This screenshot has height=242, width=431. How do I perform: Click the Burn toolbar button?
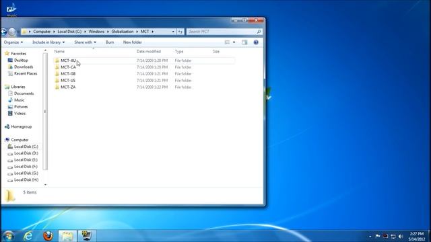[110, 42]
